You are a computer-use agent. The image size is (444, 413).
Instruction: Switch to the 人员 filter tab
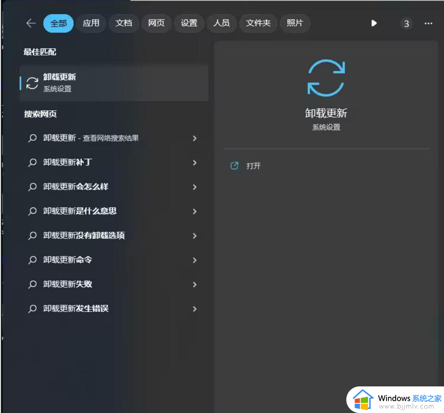(222, 23)
